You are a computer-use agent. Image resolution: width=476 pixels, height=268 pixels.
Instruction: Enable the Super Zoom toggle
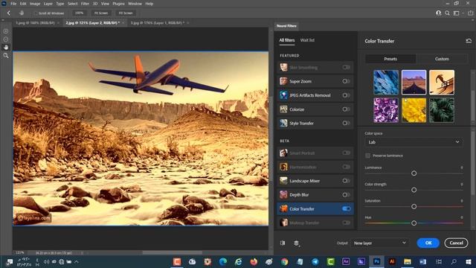pos(346,81)
